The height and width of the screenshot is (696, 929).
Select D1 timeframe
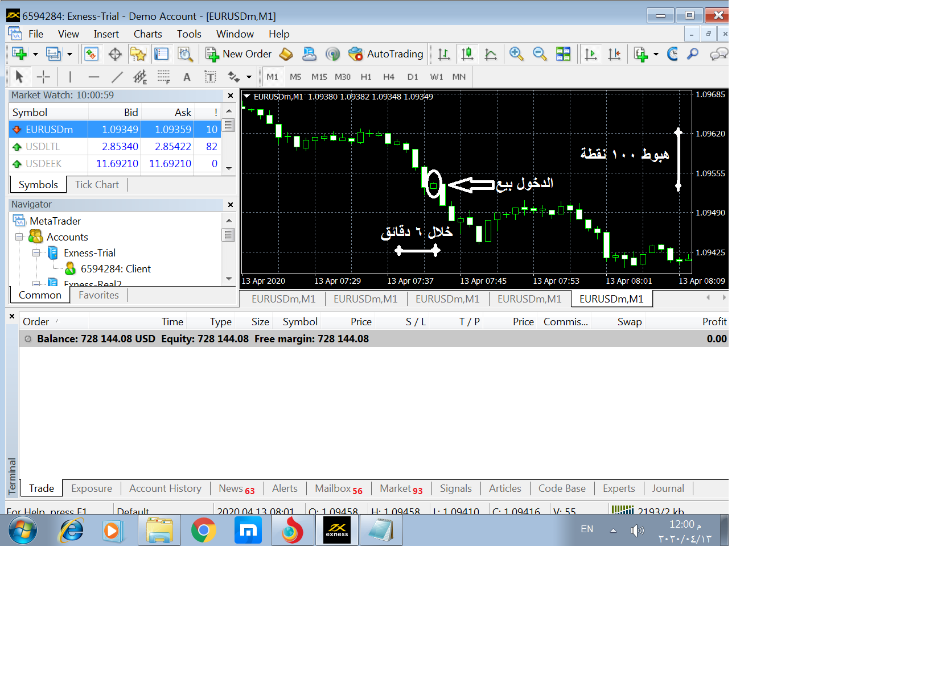[413, 77]
